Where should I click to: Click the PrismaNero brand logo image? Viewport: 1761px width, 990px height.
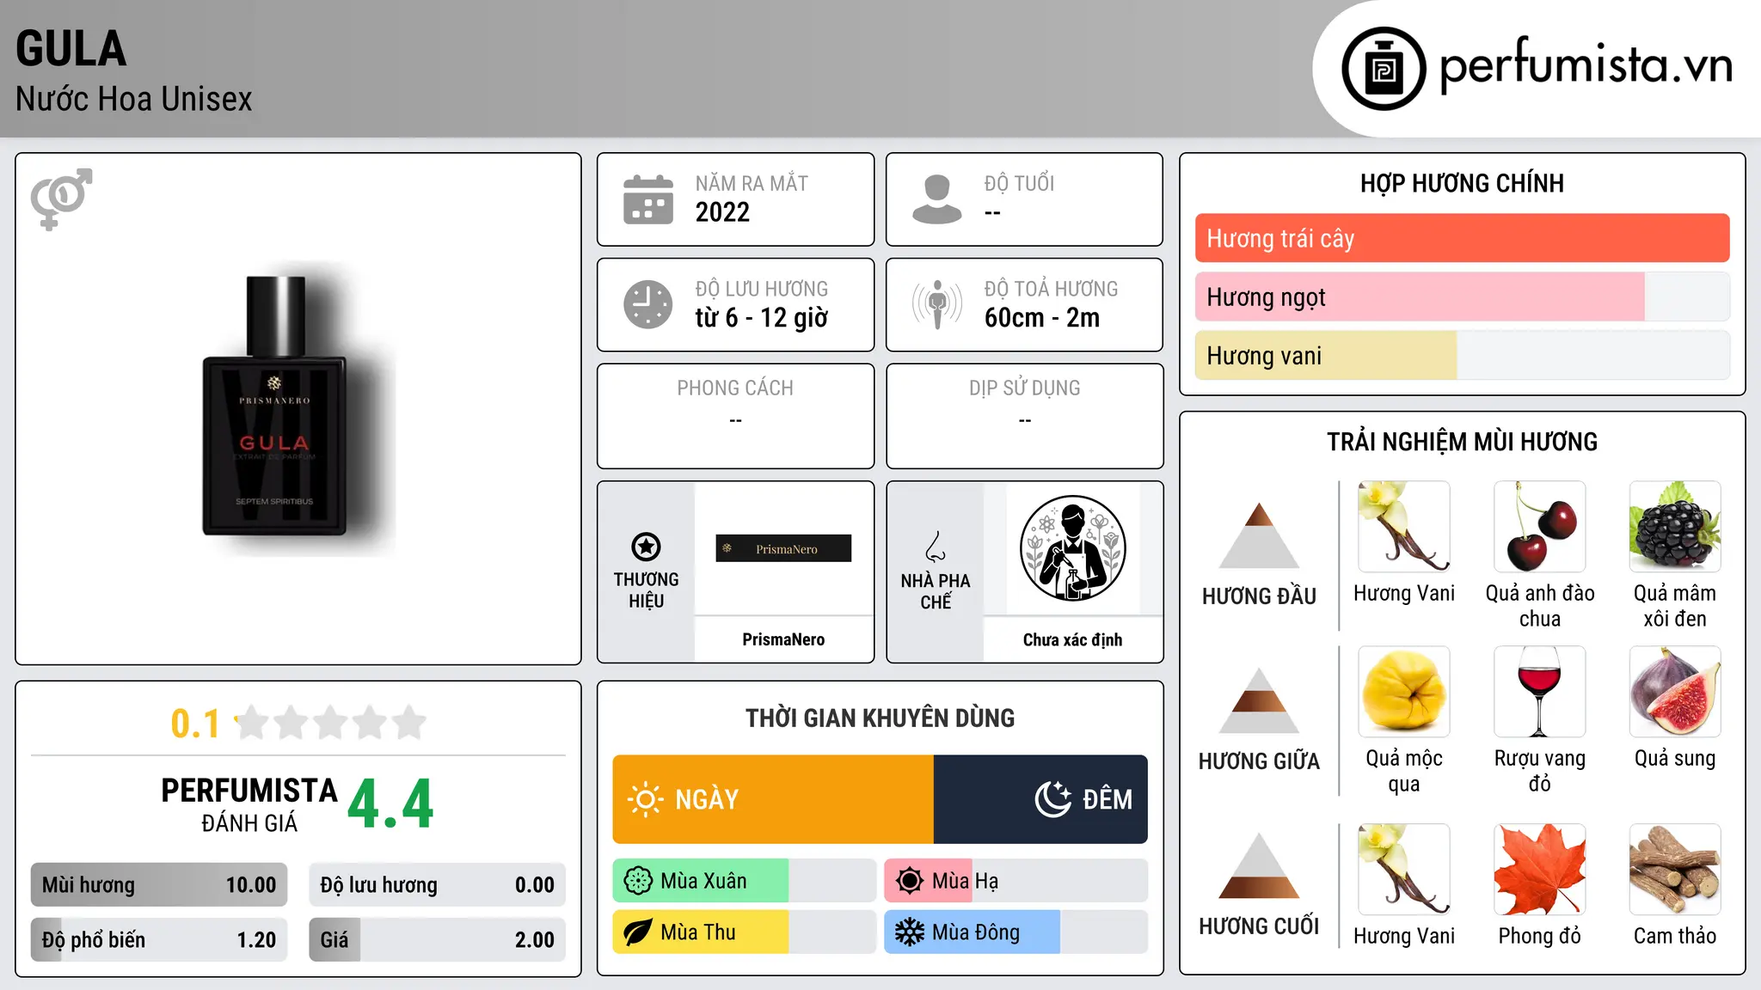pos(783,548)
